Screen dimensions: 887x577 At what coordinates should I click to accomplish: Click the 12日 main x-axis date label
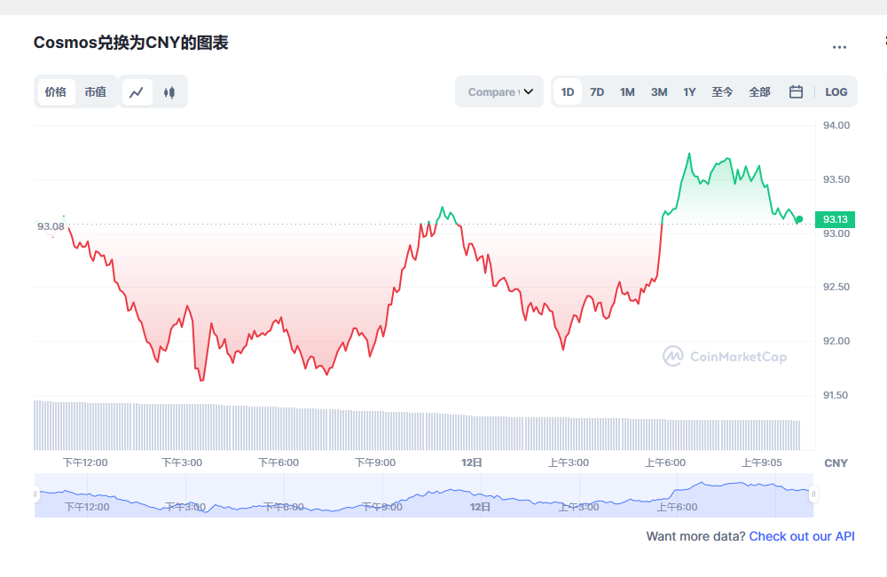pos(471,462)
